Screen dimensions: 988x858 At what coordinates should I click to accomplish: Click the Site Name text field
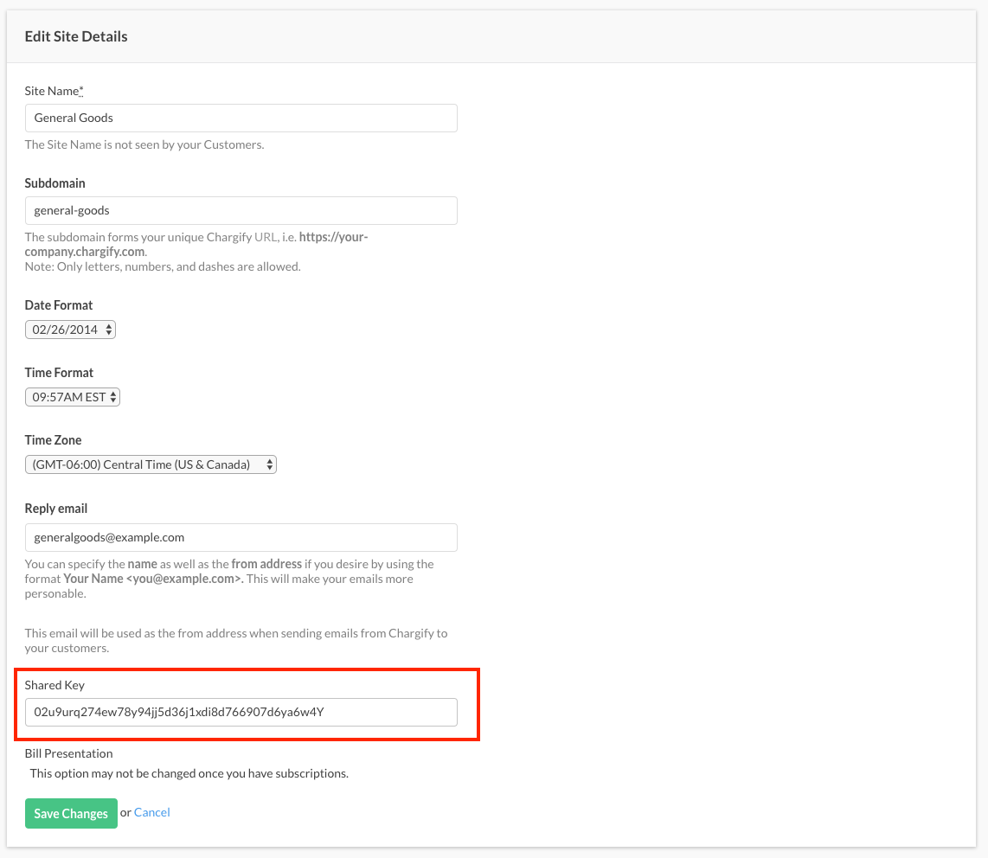click(x=241, y=118)
